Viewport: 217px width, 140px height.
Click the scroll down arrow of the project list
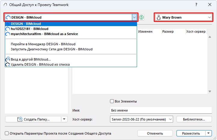tap(209, 92)
